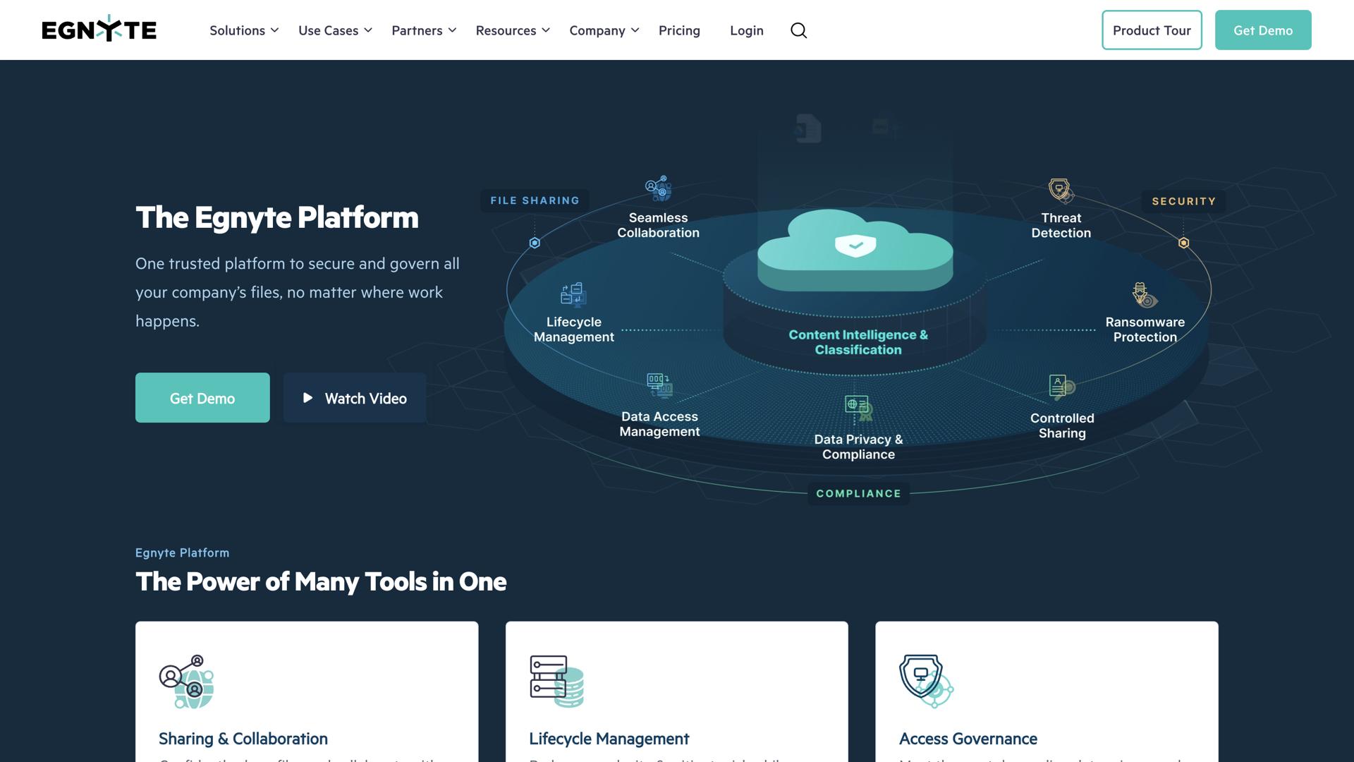Click the Sharing & Collaboration card icon
The width and height of the screenshot is (1354, 762).
point(186,680)
